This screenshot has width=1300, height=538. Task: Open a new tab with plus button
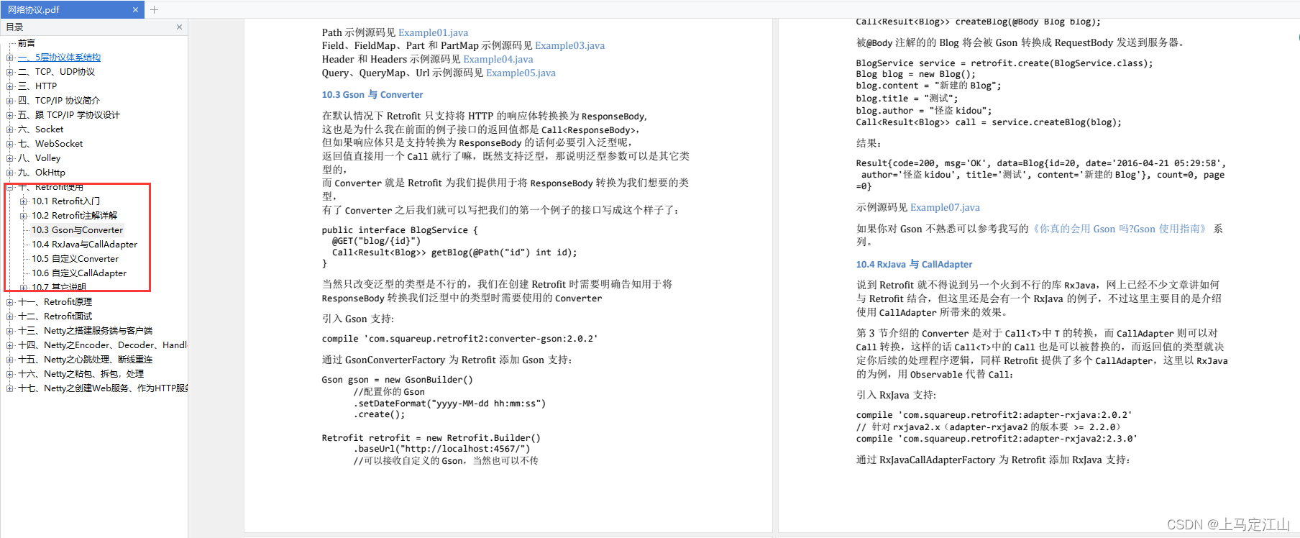[x=154, y=10]
